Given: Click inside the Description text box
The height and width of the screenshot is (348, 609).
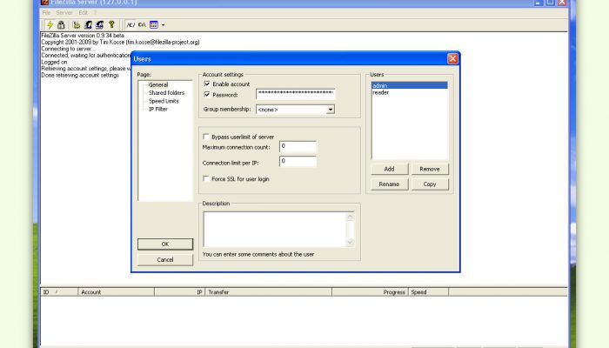Looking at the screenshot, I should tap(275, 230).
